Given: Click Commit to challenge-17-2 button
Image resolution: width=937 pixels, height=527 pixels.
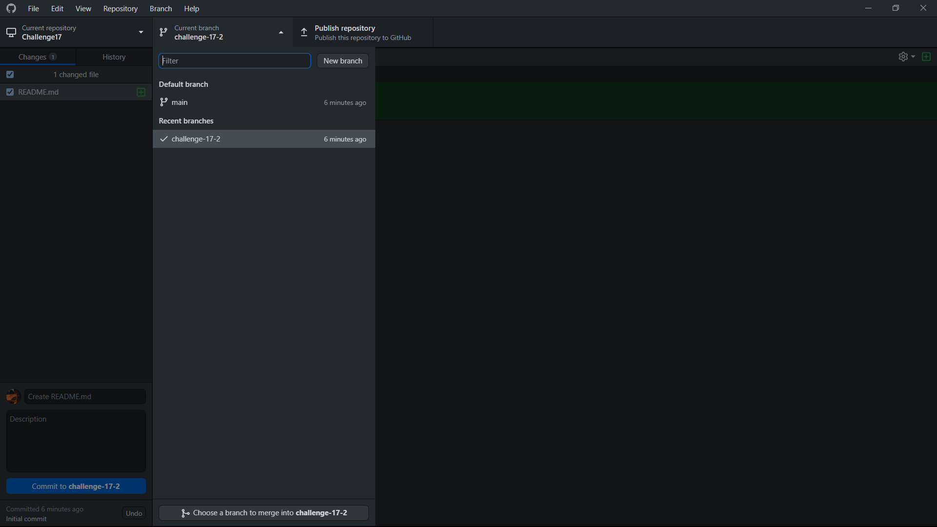Looking at the screenshot, I should (x=76, y=486).
